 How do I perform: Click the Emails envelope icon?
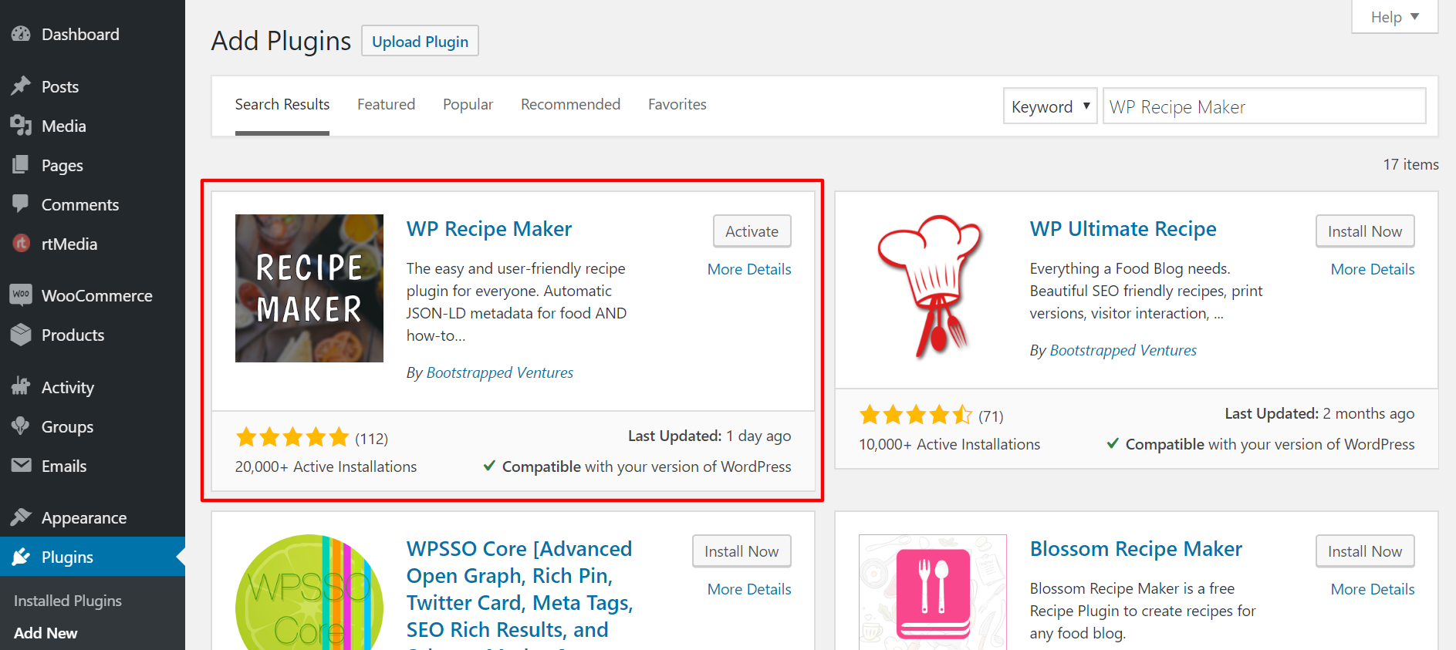pos(21,465)
